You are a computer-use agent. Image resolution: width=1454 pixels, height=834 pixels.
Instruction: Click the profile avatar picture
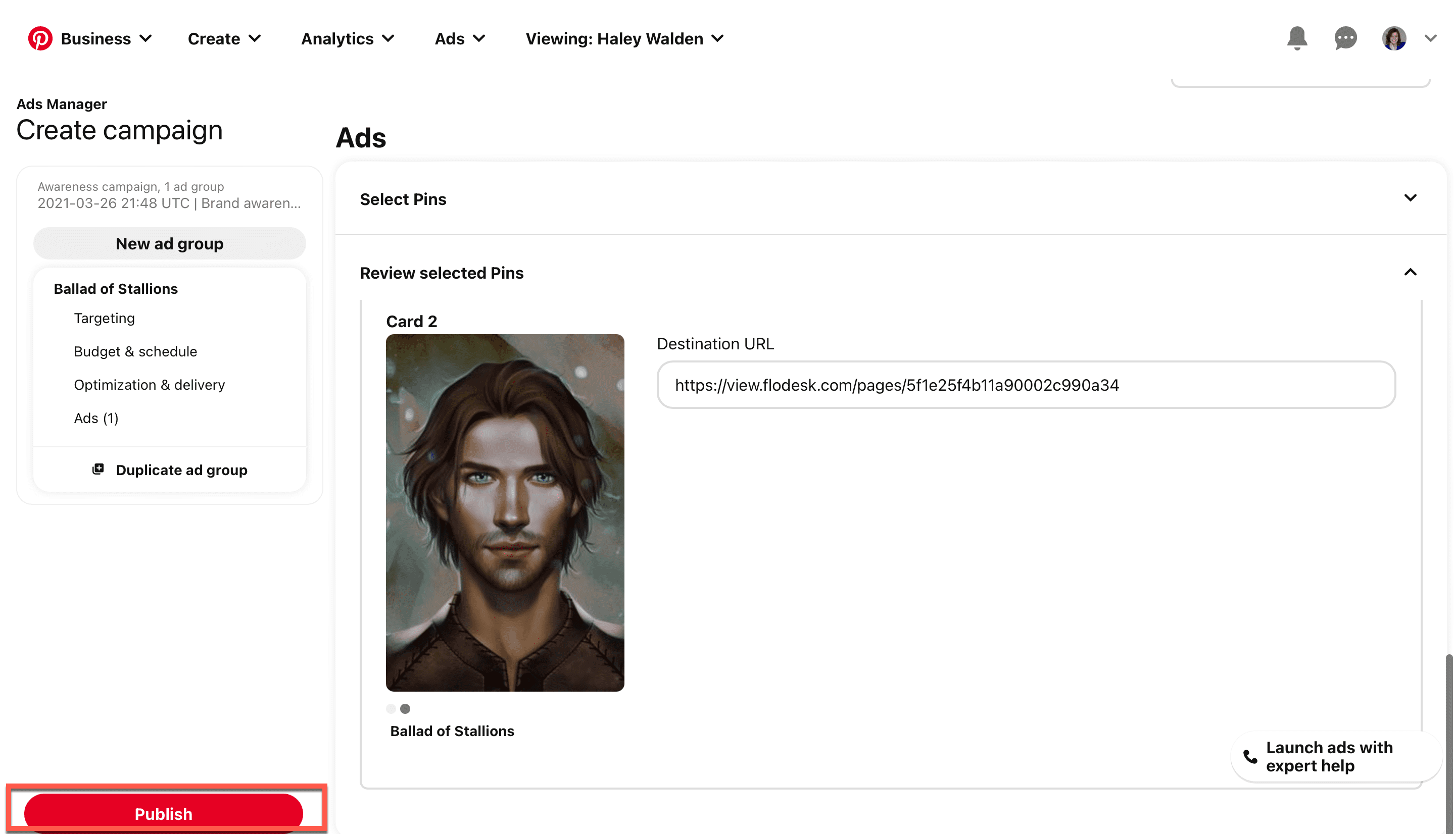[x=1393, y=38]
